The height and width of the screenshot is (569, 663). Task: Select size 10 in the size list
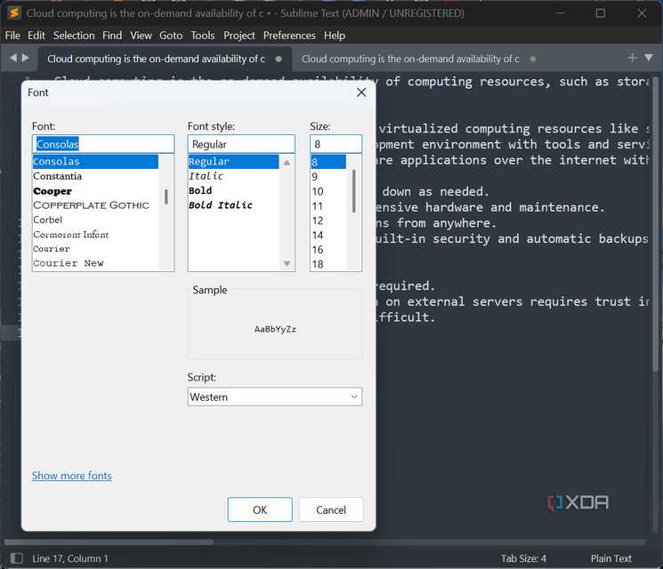[x=328, y=191]
